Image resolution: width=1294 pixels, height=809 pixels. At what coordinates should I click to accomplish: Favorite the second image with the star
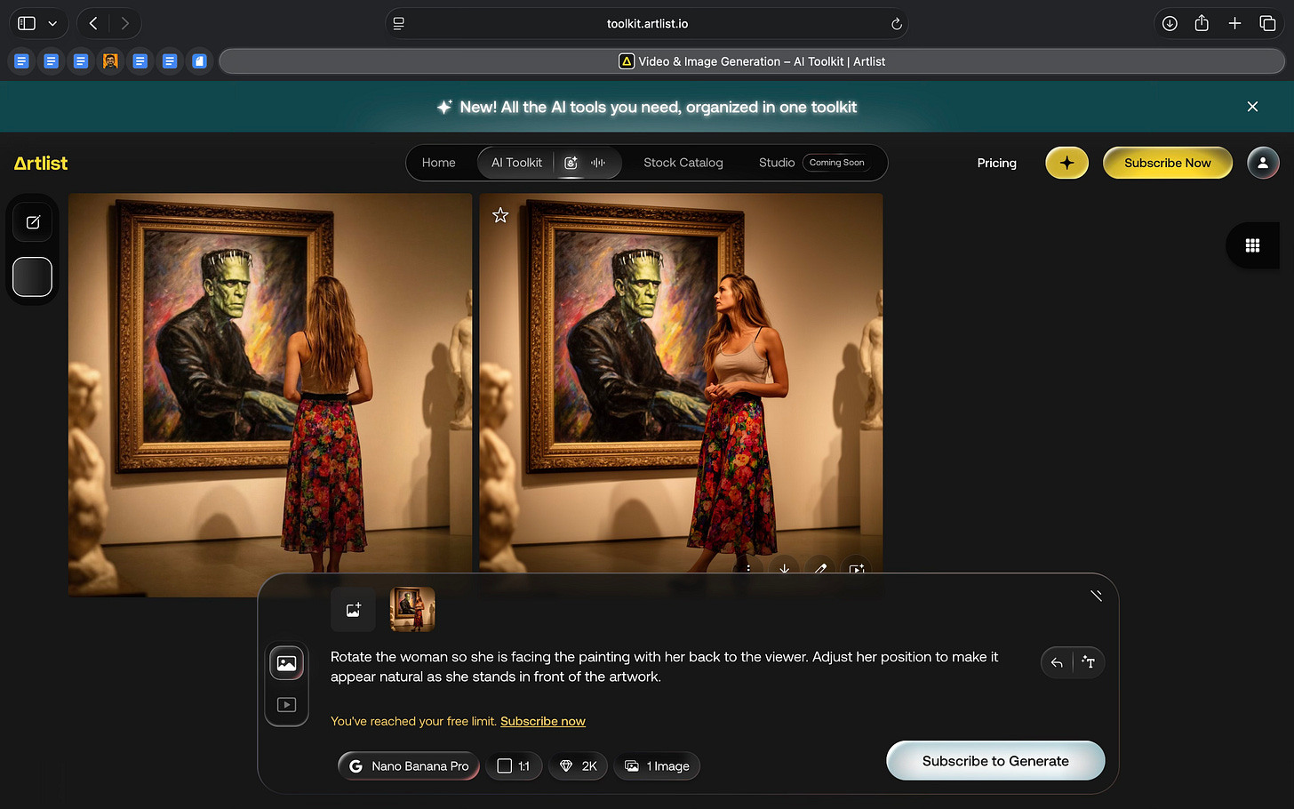tap(500, 215)
